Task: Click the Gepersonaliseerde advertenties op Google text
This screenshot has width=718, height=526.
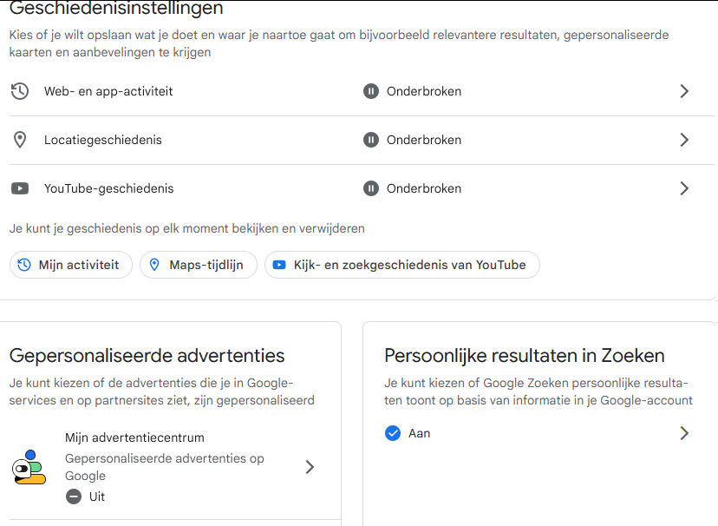Action: 165,467
